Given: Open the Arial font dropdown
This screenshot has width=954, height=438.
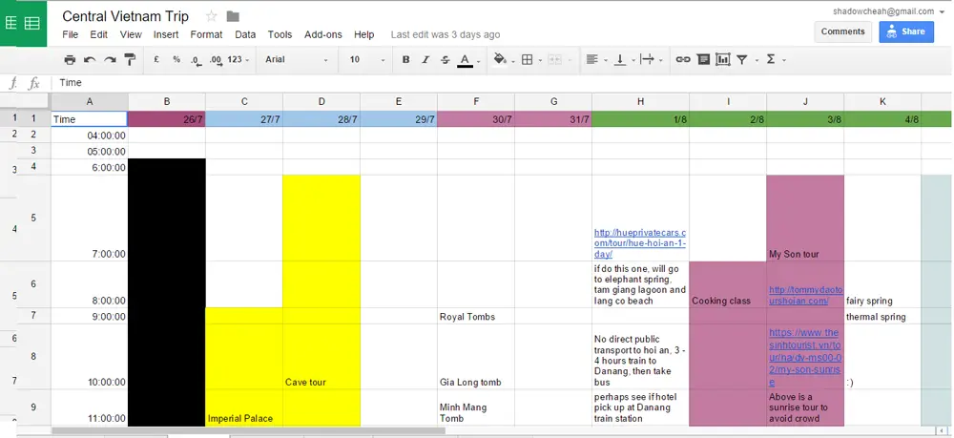Looking at the screenshot, I should coord(297,59).
